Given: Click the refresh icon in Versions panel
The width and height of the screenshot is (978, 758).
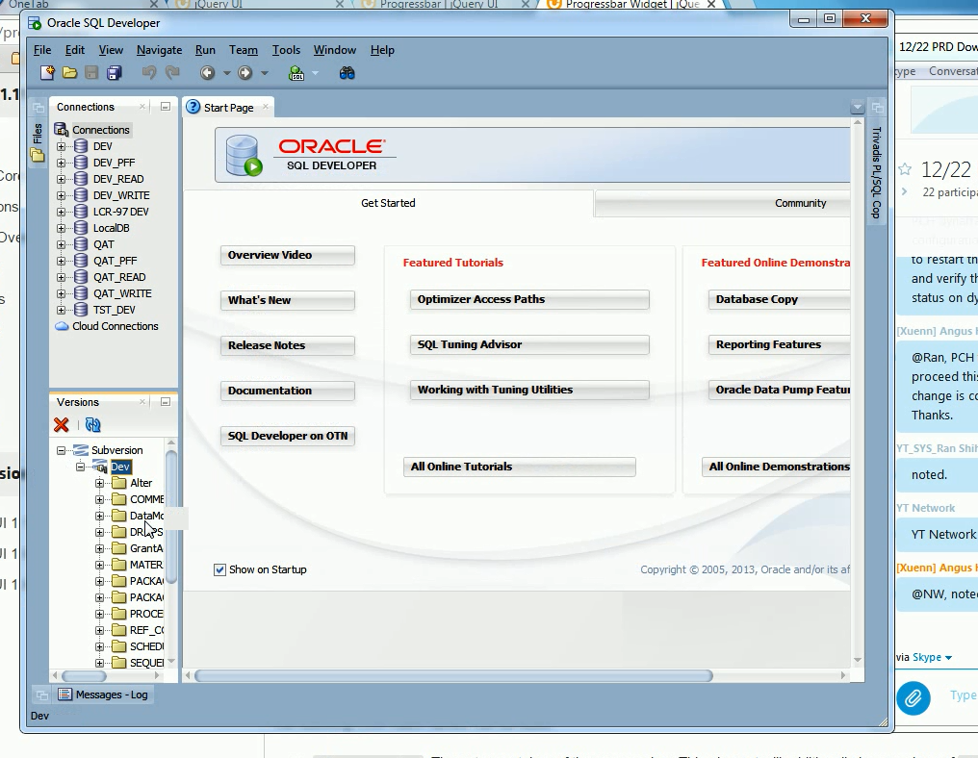Looking at the screenshot, I should [x=93, y=425].
